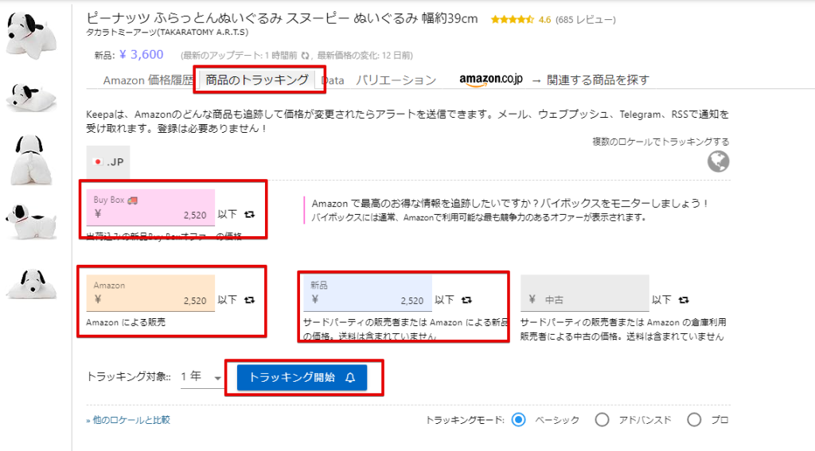The width and height of the screenshot is (815, 451).
Task: Switch to the バリエーション tab
Action: pyautogui.click(x=396, y=80)
